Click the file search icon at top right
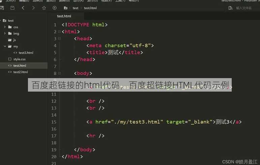The height and width of the screenshot is (165, 260). click(x=230, y=8)
